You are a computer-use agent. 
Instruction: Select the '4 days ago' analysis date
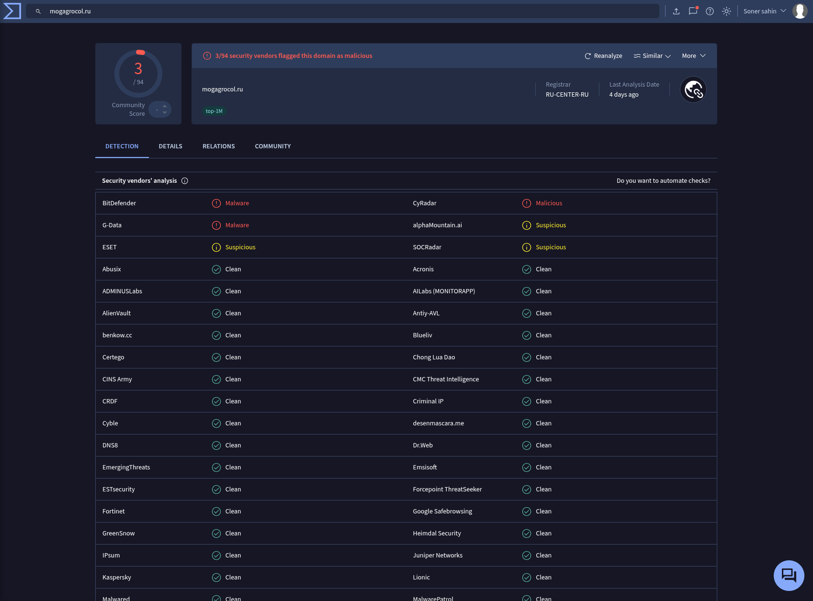624,95
